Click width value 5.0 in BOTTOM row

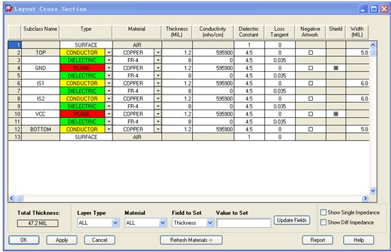click(x=357, y=129)
